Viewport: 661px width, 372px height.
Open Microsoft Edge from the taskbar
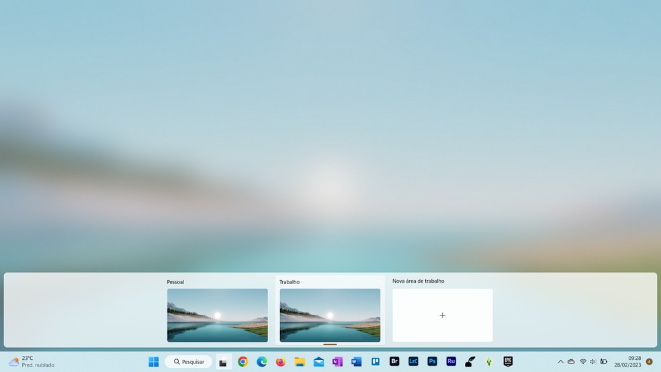tap(262, 361)
